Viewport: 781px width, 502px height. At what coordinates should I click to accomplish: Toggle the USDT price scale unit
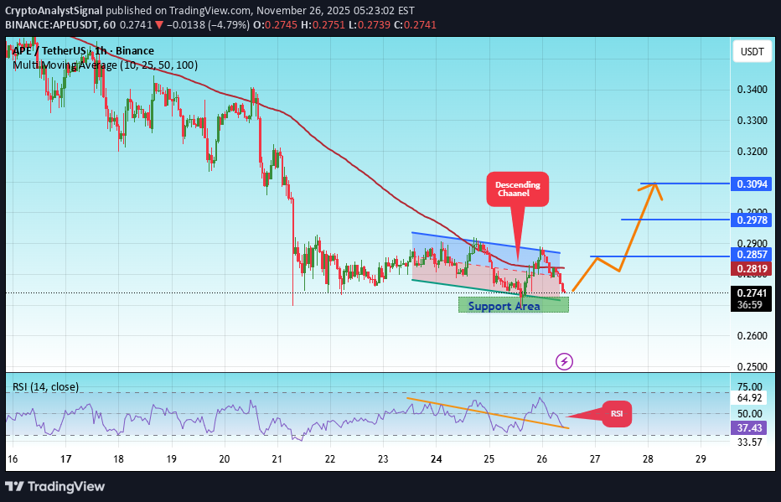click(751, 51)
